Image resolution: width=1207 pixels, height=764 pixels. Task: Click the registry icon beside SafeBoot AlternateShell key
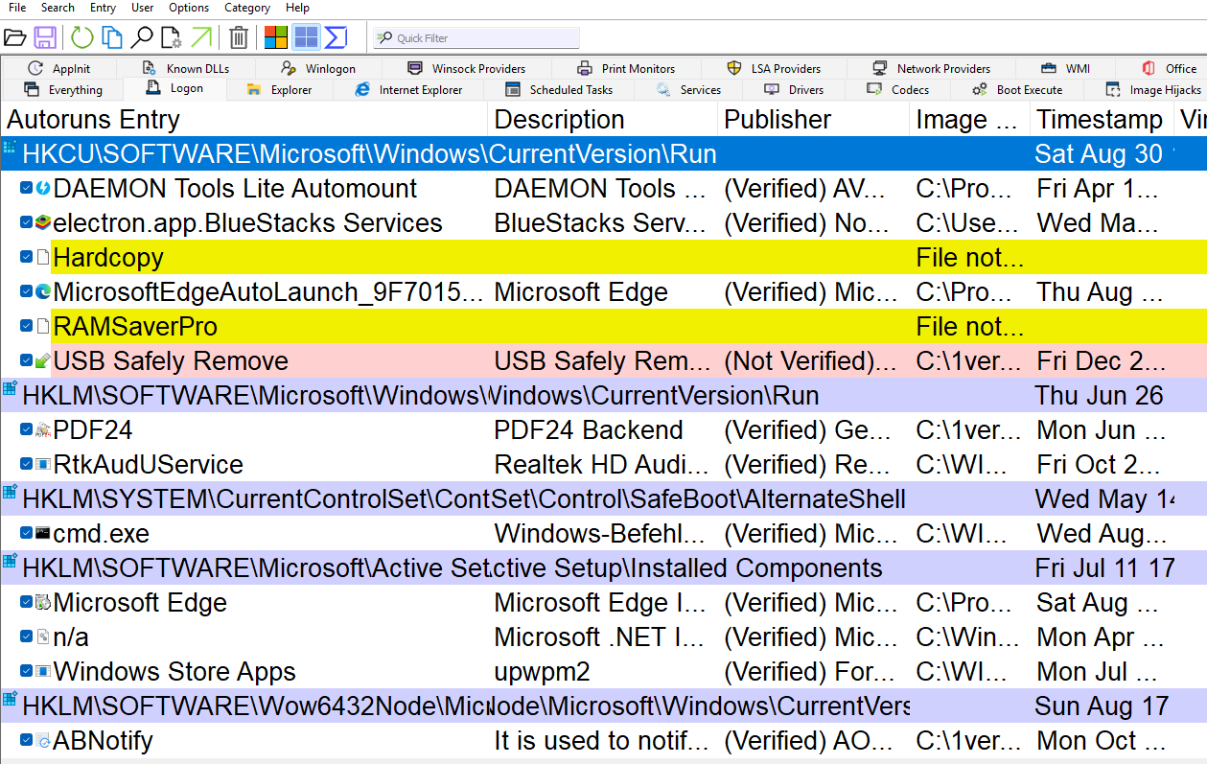tap(10, 493)
